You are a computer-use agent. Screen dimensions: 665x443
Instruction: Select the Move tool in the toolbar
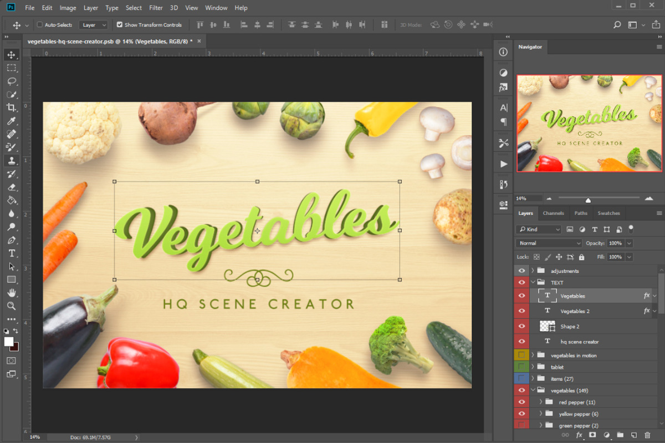11,54
